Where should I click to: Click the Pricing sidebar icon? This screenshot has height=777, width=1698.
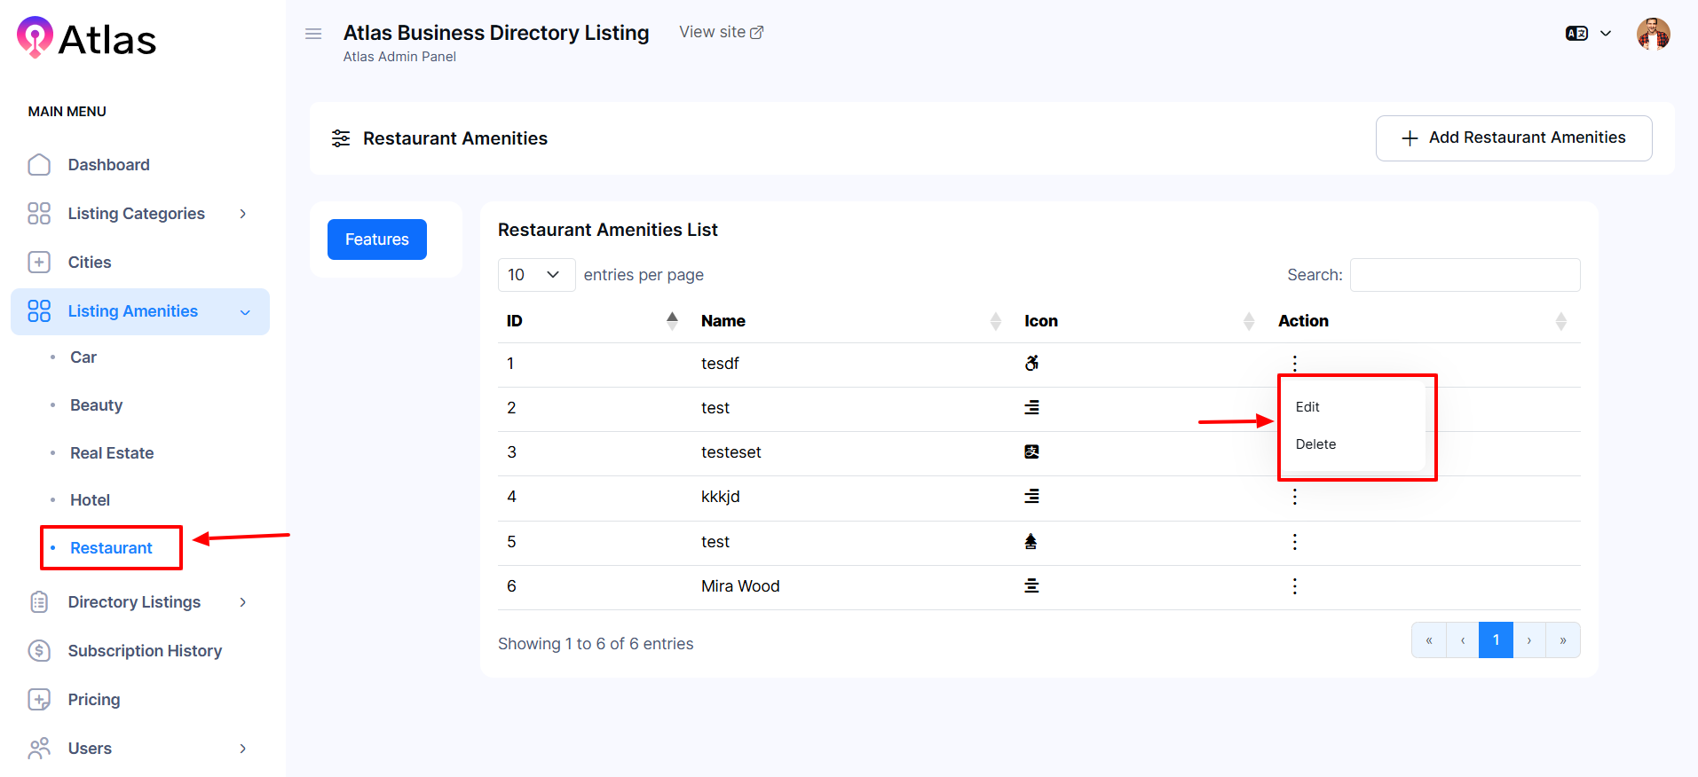point(39,700)
